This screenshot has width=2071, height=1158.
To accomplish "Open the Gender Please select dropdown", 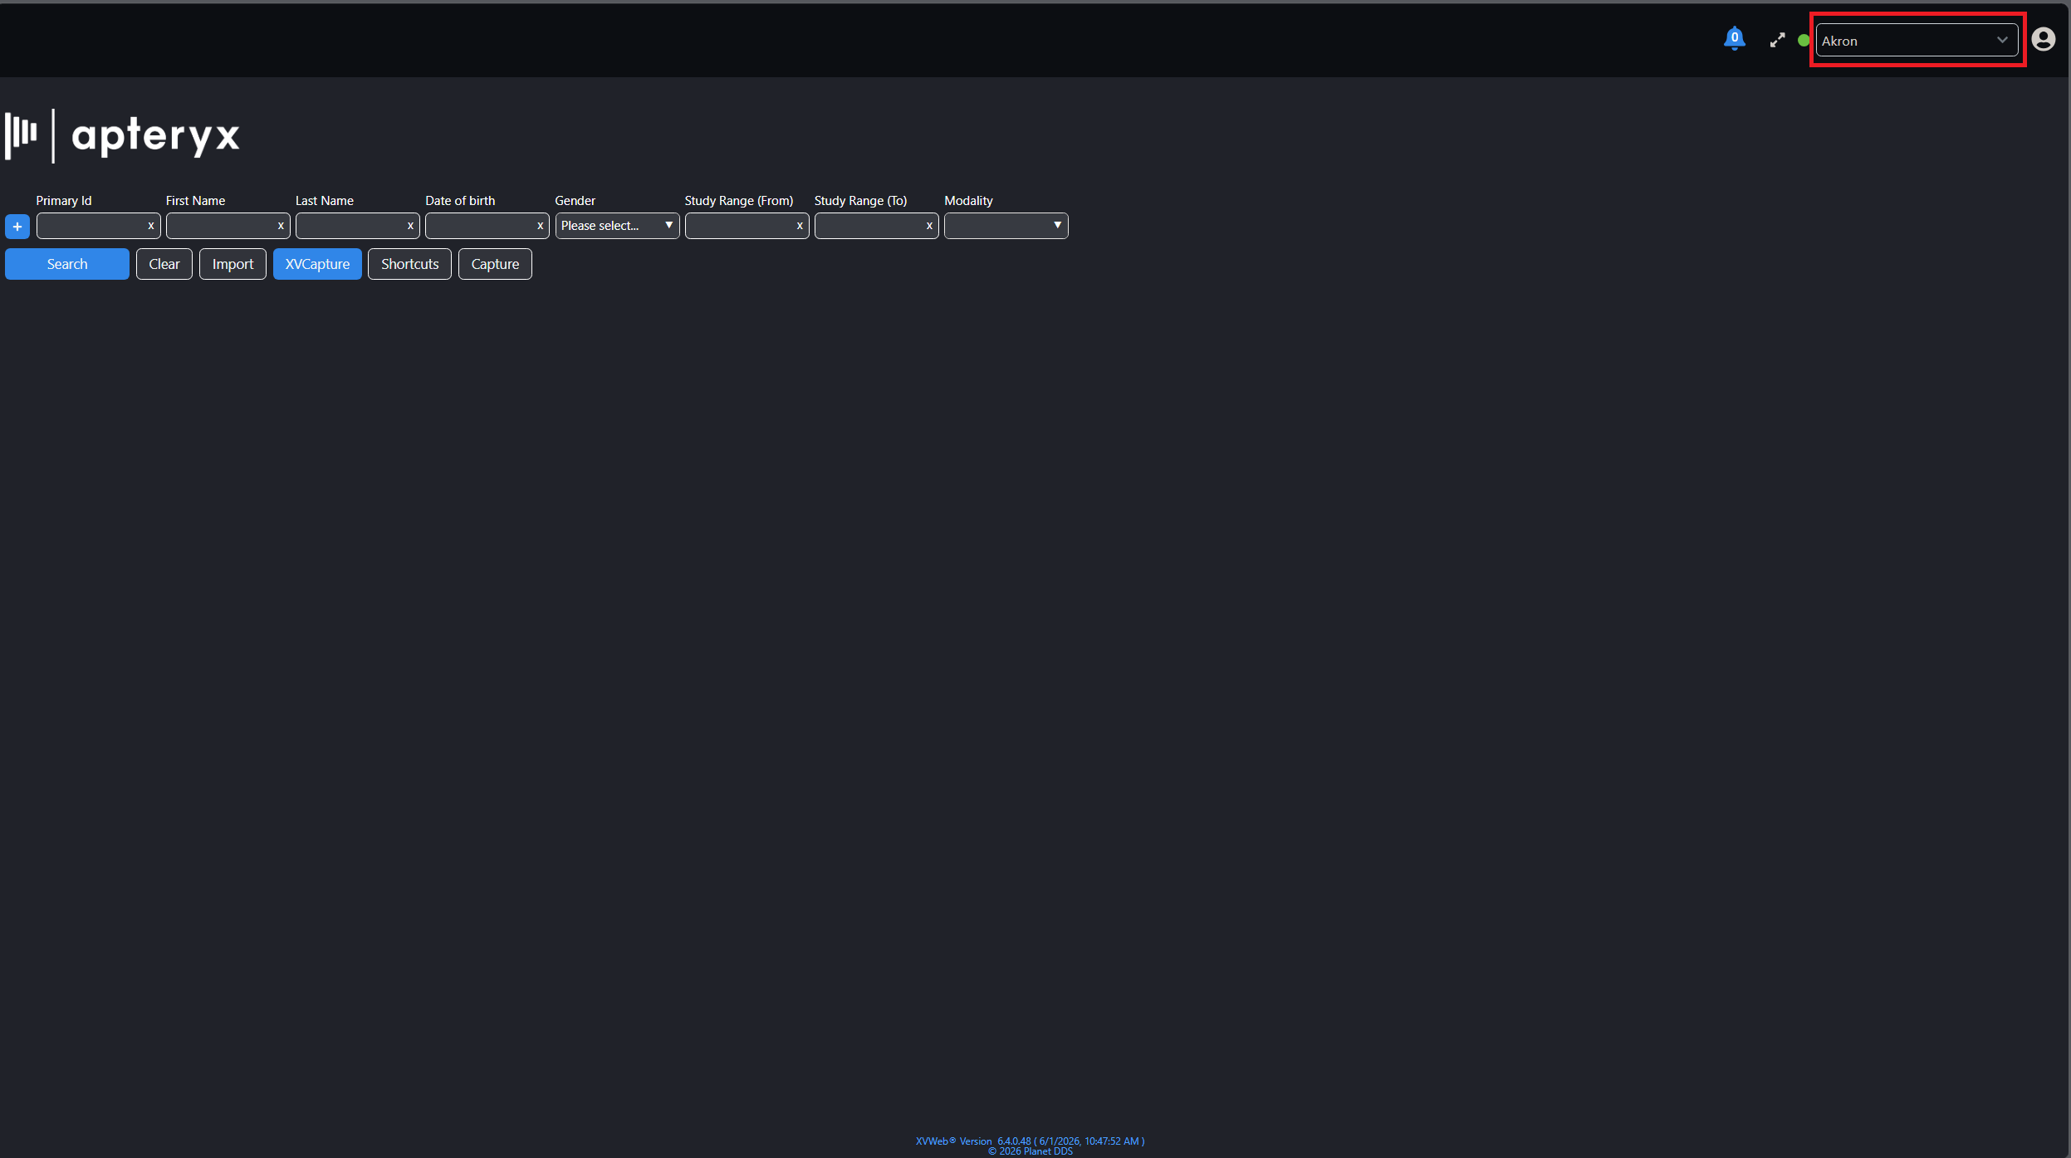I will 617,226.
